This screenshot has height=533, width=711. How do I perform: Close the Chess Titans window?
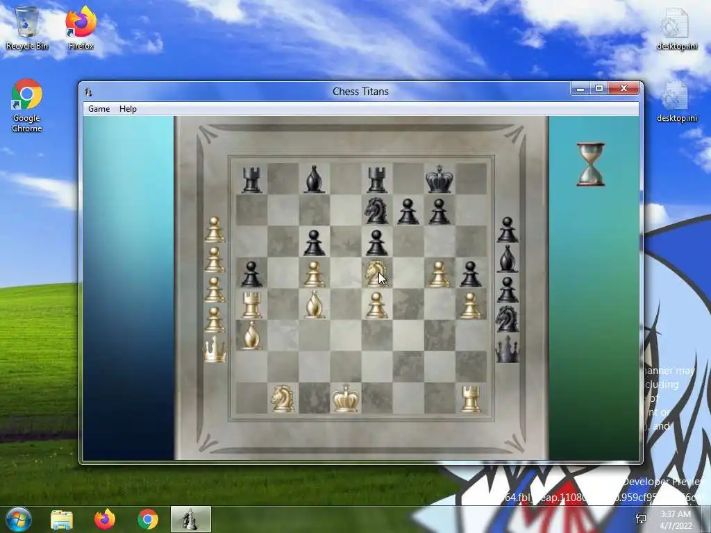point(624,88)
